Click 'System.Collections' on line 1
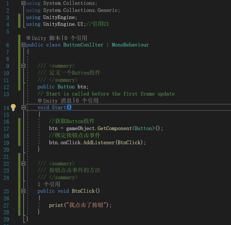 [69, 3]
